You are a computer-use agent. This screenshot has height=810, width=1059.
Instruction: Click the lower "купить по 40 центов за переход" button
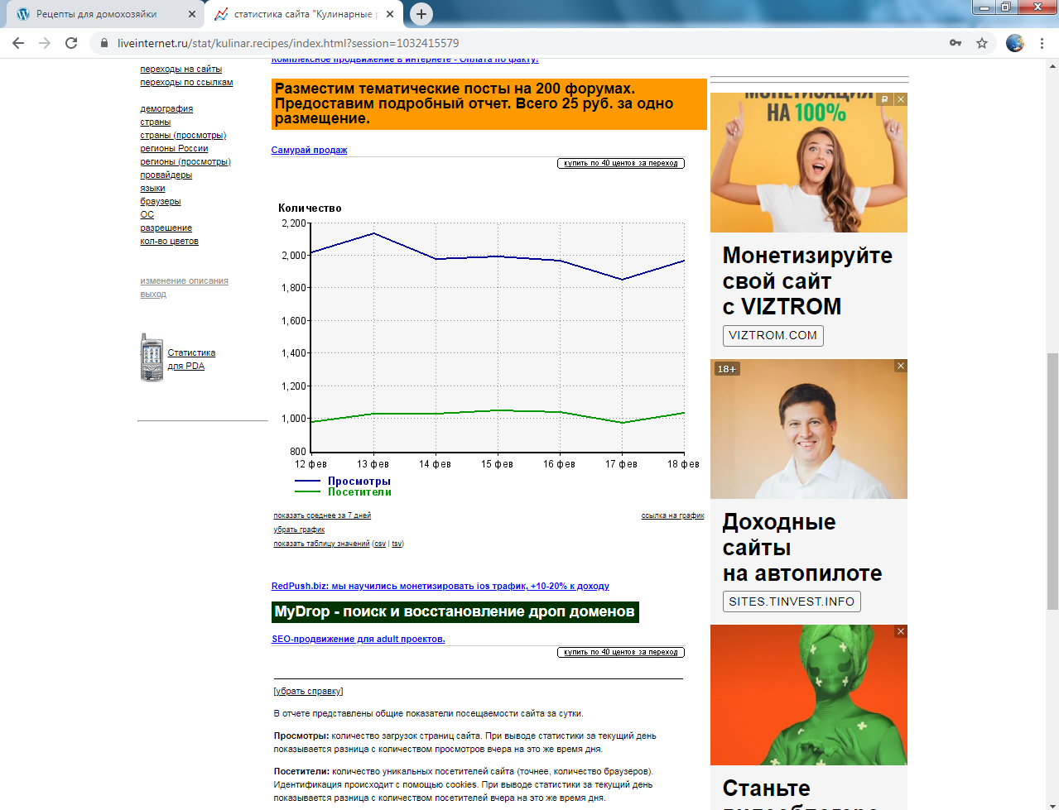pos(621,652)
